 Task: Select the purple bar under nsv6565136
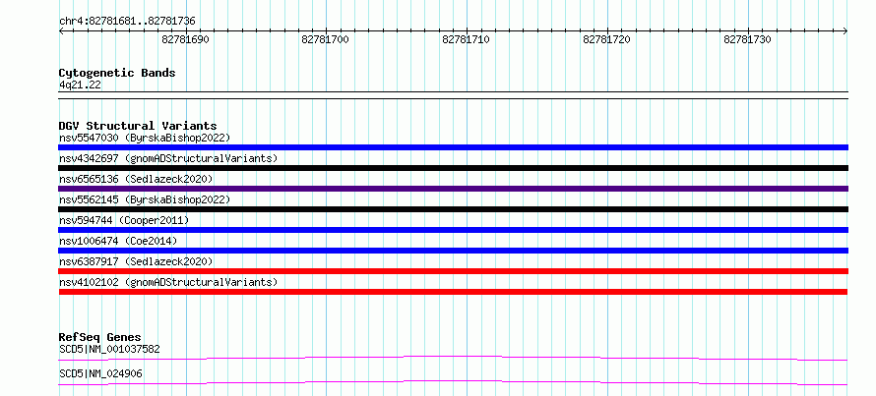pos(453,189)
